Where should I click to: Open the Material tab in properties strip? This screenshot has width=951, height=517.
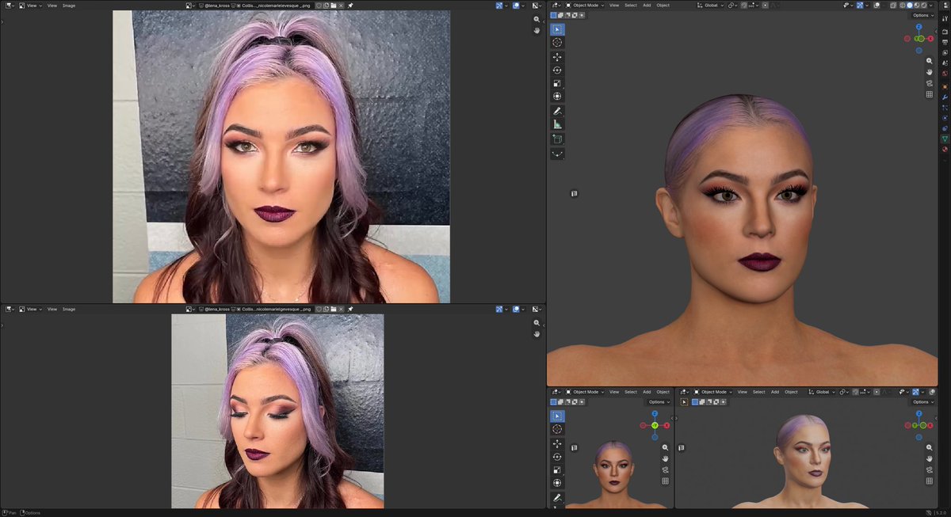[945, 149]
